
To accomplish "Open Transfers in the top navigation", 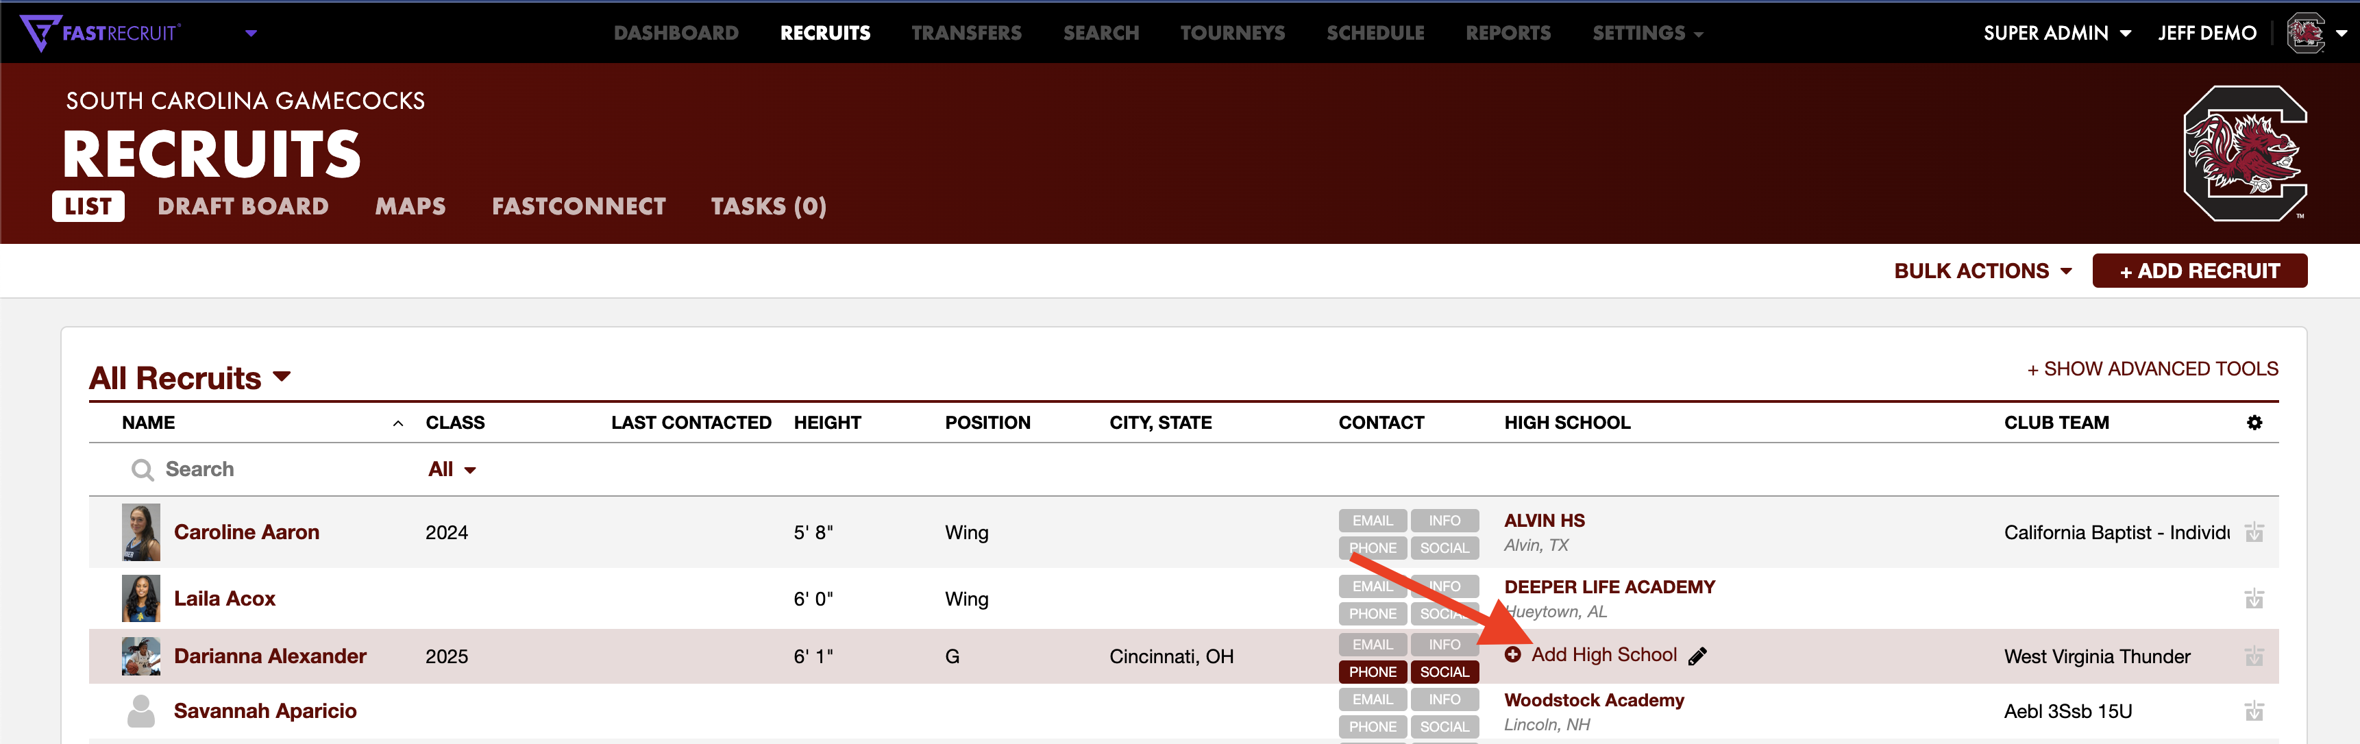I will [966, 33].
